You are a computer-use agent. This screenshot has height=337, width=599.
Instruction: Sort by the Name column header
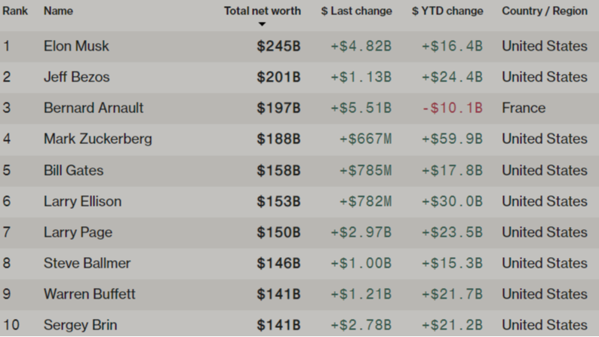point(58,11)
